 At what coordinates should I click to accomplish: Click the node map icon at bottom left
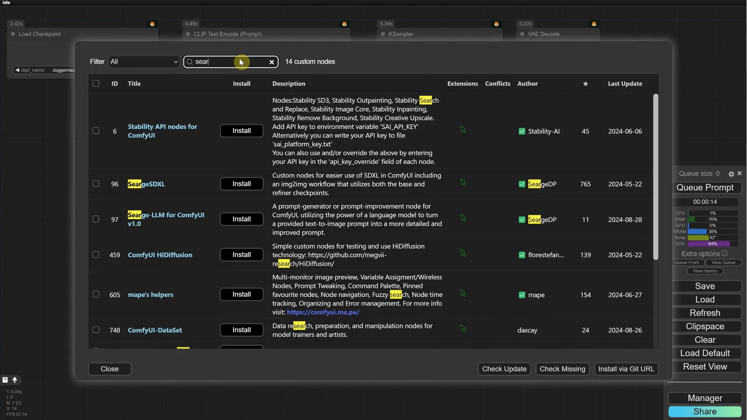coord(5,380)
